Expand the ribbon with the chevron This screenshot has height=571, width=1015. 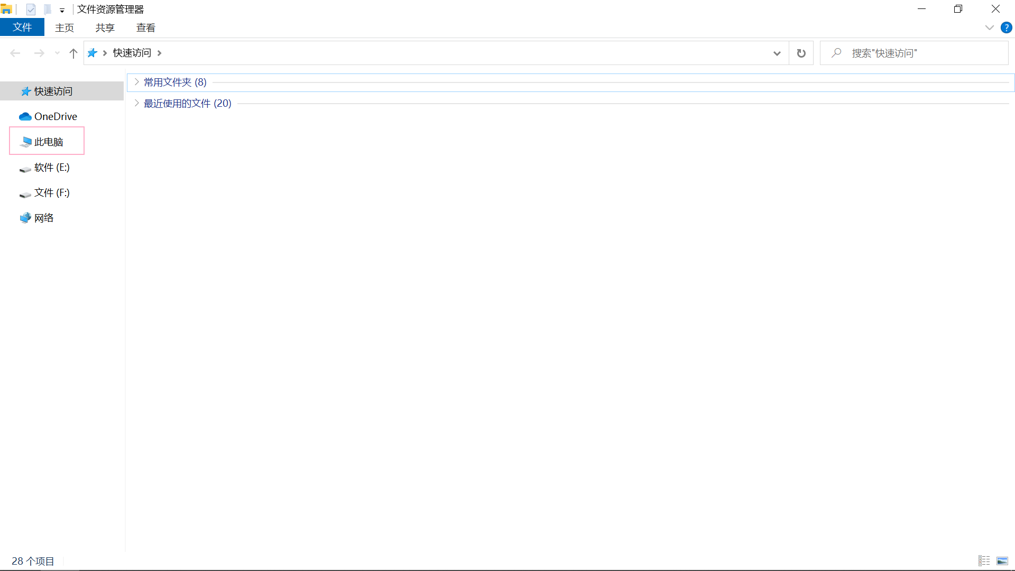pos(989,27)
